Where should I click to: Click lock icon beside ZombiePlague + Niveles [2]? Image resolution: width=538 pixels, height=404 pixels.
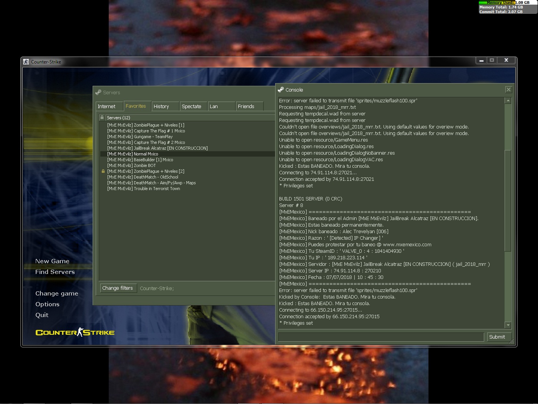tap(103, 171)
